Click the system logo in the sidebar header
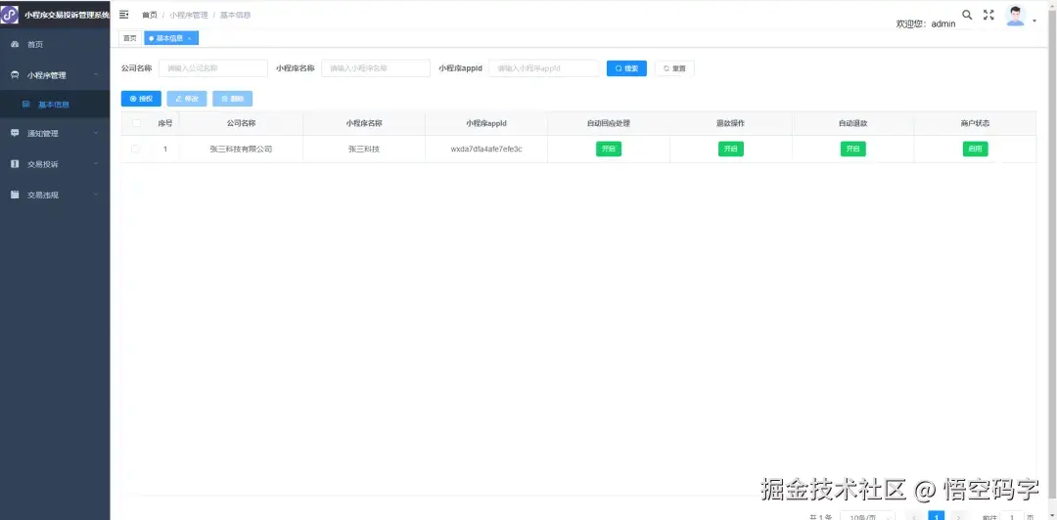Screen dimensions: 1057x520 10,14
